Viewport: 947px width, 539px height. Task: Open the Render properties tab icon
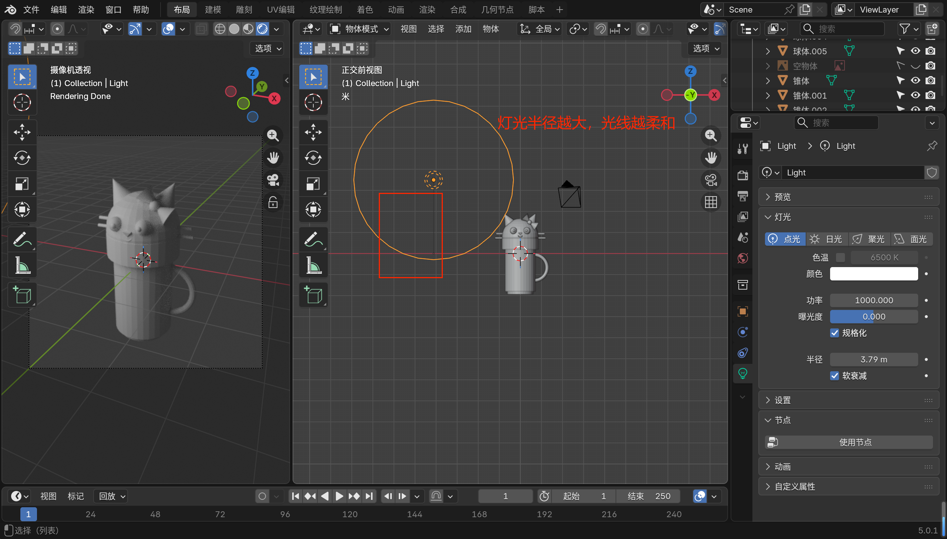click(742, 175)
